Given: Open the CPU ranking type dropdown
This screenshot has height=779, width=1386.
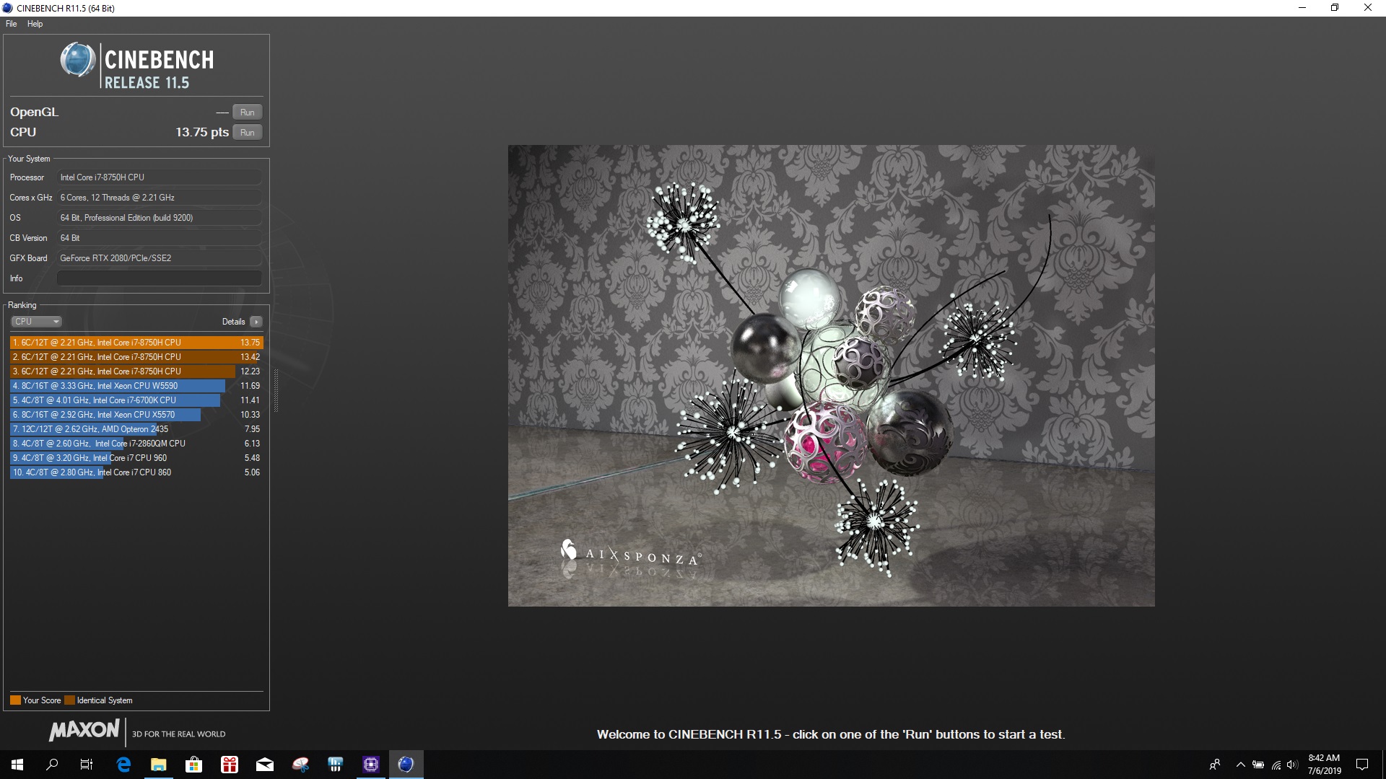Looking at the screenshot, I should 36,322.
